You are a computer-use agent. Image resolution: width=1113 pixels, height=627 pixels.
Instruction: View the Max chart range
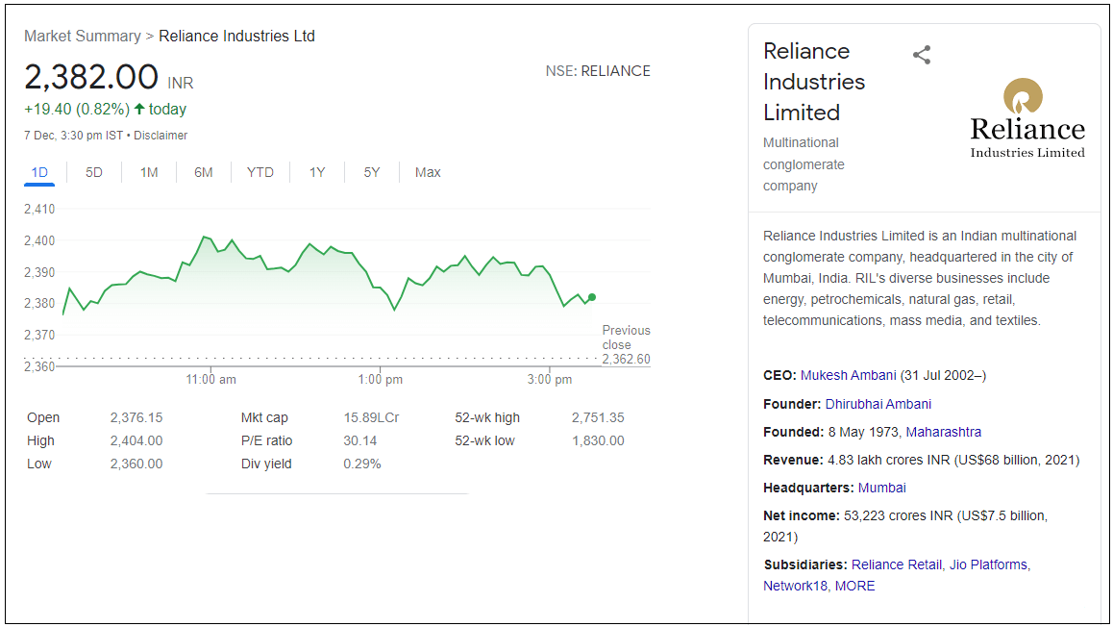(428, 172)
